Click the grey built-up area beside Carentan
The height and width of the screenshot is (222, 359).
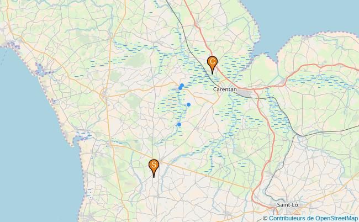click(244, 93)
